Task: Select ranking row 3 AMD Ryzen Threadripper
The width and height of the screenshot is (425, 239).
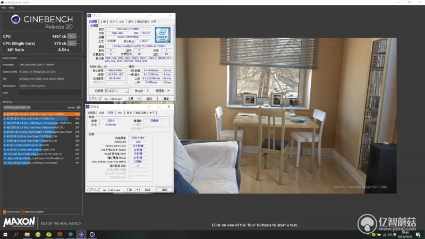Action: tap(42, 123)
